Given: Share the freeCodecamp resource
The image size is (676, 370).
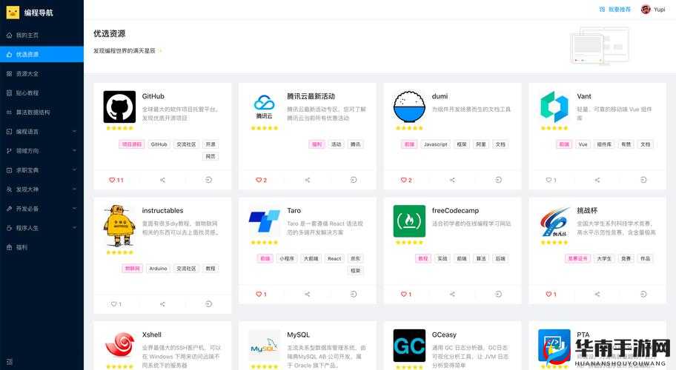Looking at the screenshot, I should (x=452, y=295).
